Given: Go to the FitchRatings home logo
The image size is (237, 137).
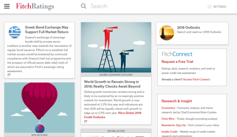Looking at the screenshot, I should coord(35,6).
